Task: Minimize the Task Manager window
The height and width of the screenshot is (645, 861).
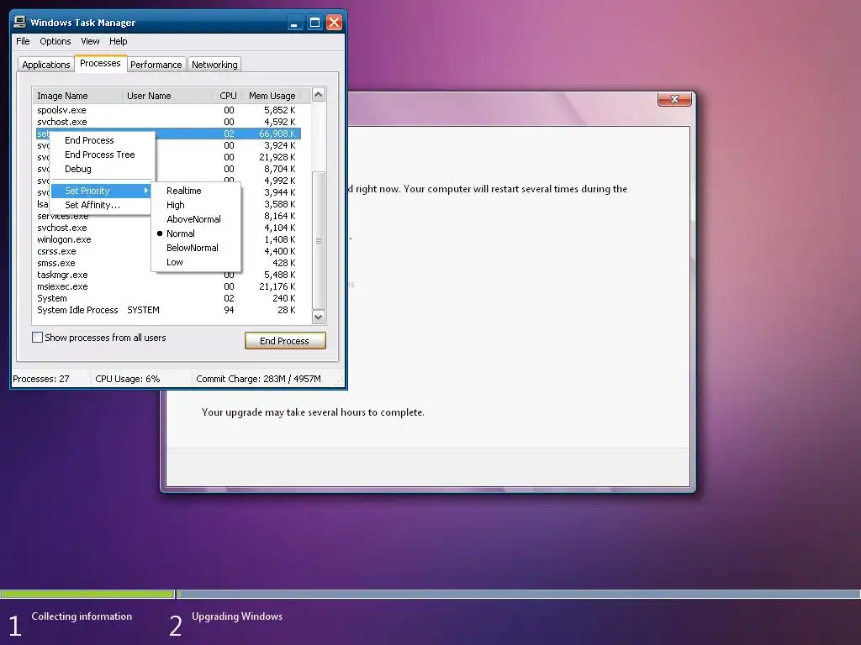Action: [x=295, y=23]
